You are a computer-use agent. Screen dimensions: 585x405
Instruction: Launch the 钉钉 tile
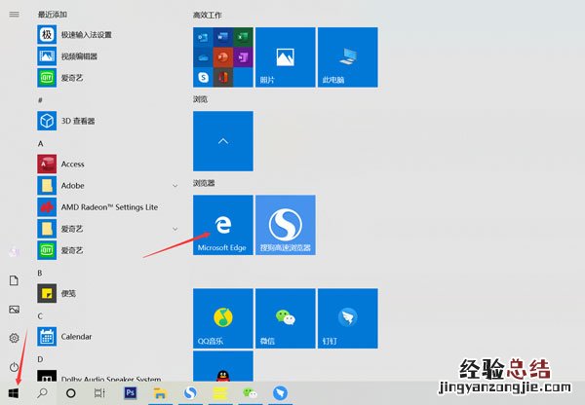pos(346,317)
